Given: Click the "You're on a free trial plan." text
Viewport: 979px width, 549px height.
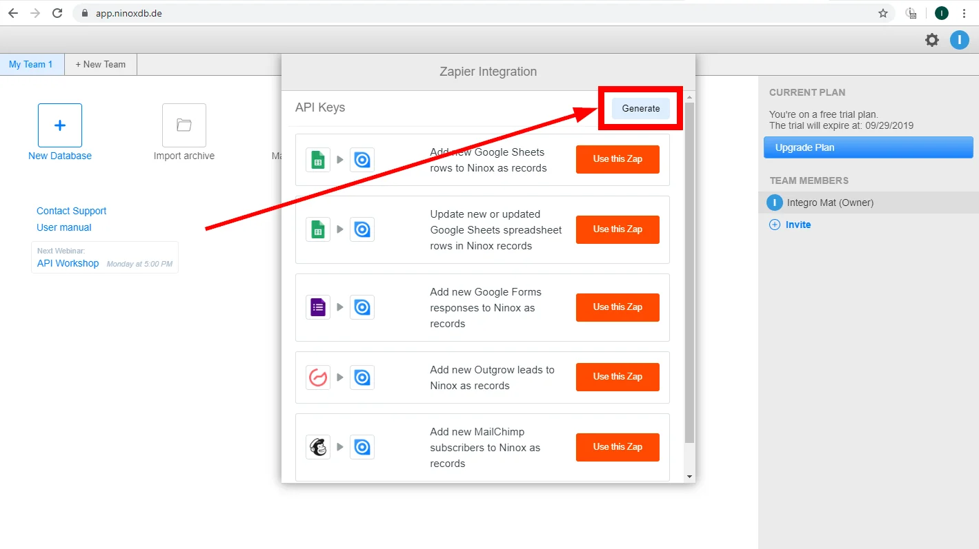Looking at the screenshot, I should tap(824, 114).
